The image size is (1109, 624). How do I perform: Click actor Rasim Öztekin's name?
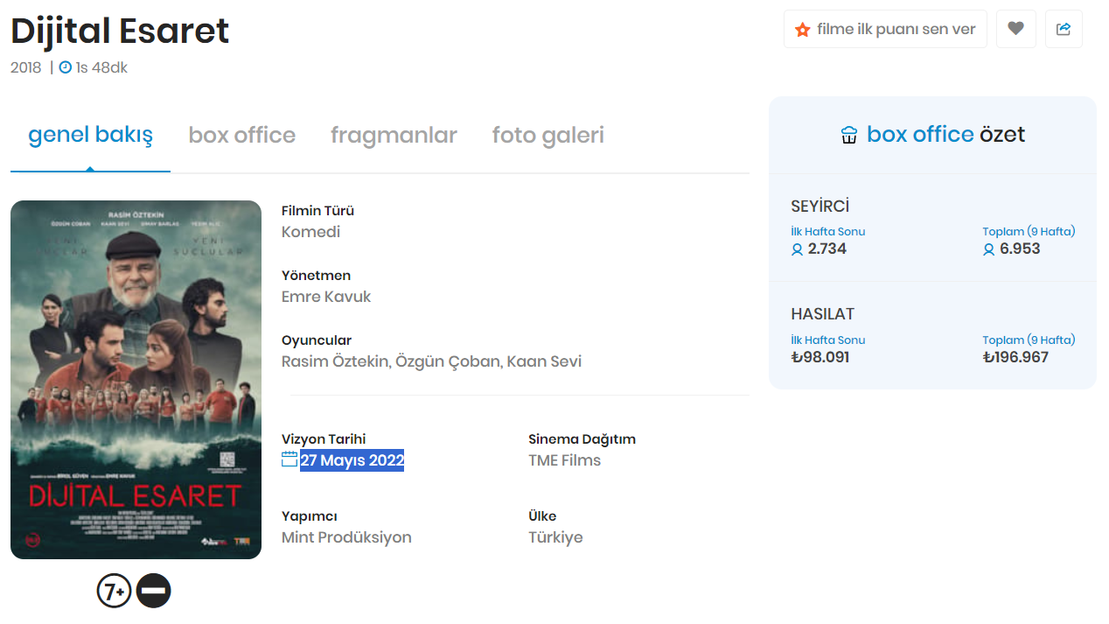click(335, 361)
